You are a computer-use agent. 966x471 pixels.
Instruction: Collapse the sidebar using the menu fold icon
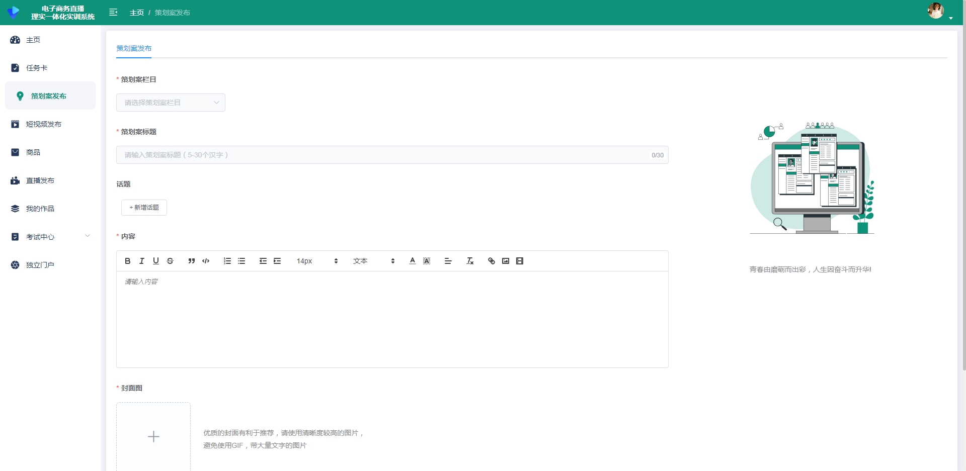(113, 12)
